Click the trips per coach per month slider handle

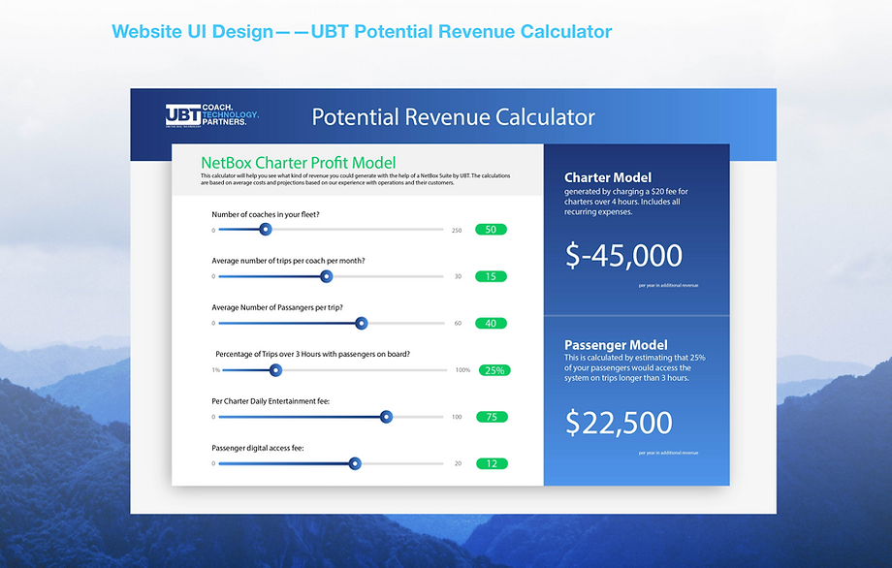tap(326, 276)
